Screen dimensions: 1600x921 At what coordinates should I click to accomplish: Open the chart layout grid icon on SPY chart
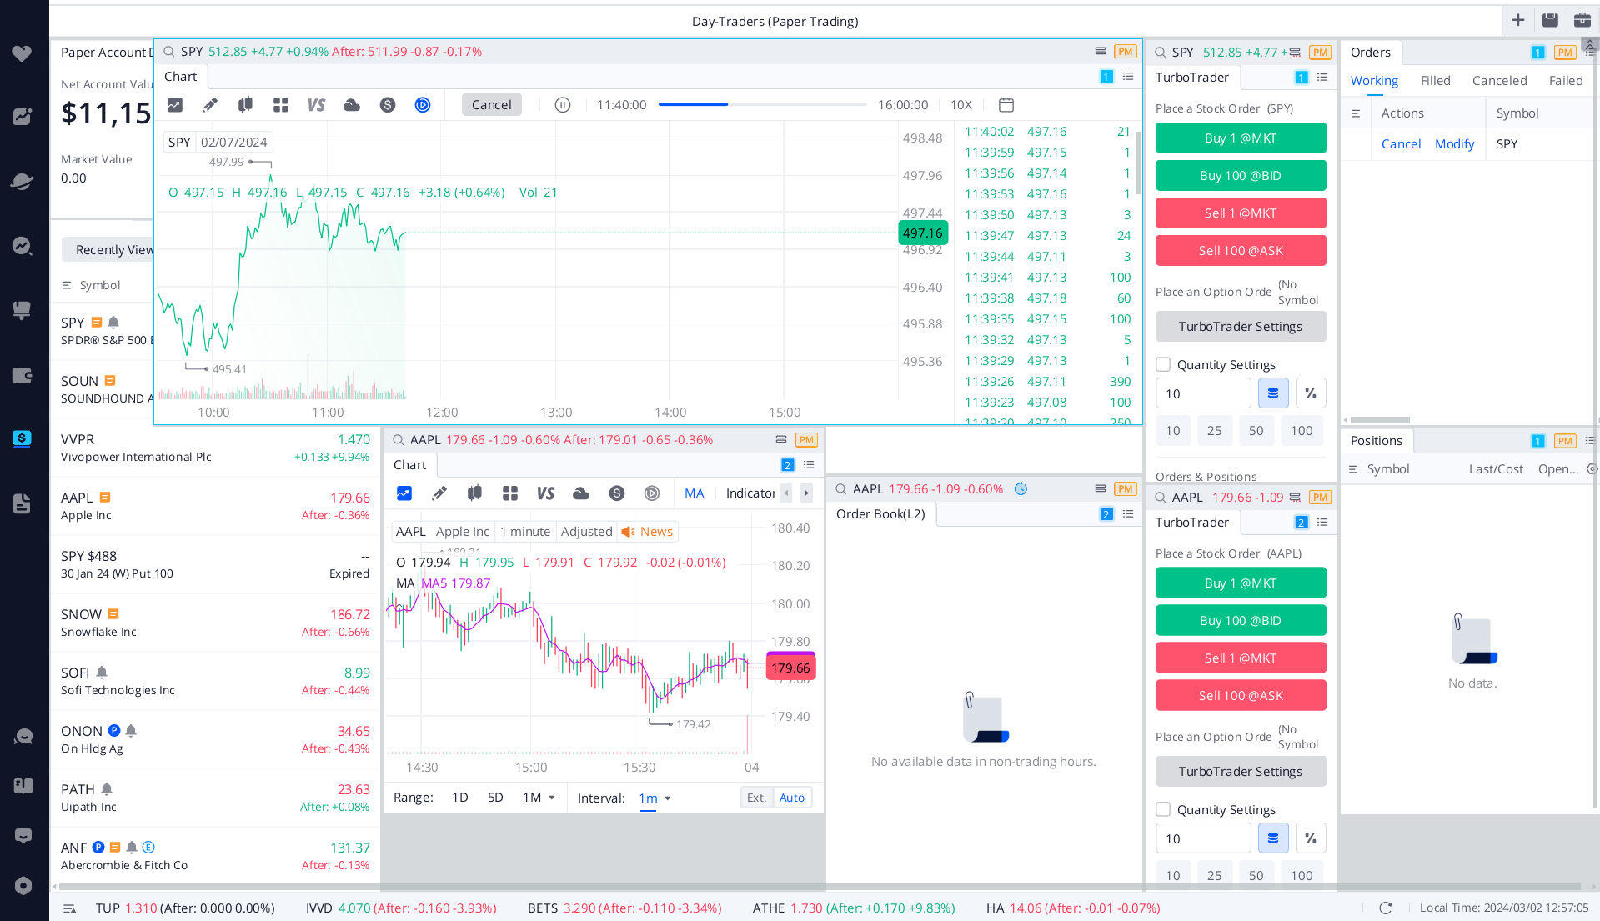point(280,104)
